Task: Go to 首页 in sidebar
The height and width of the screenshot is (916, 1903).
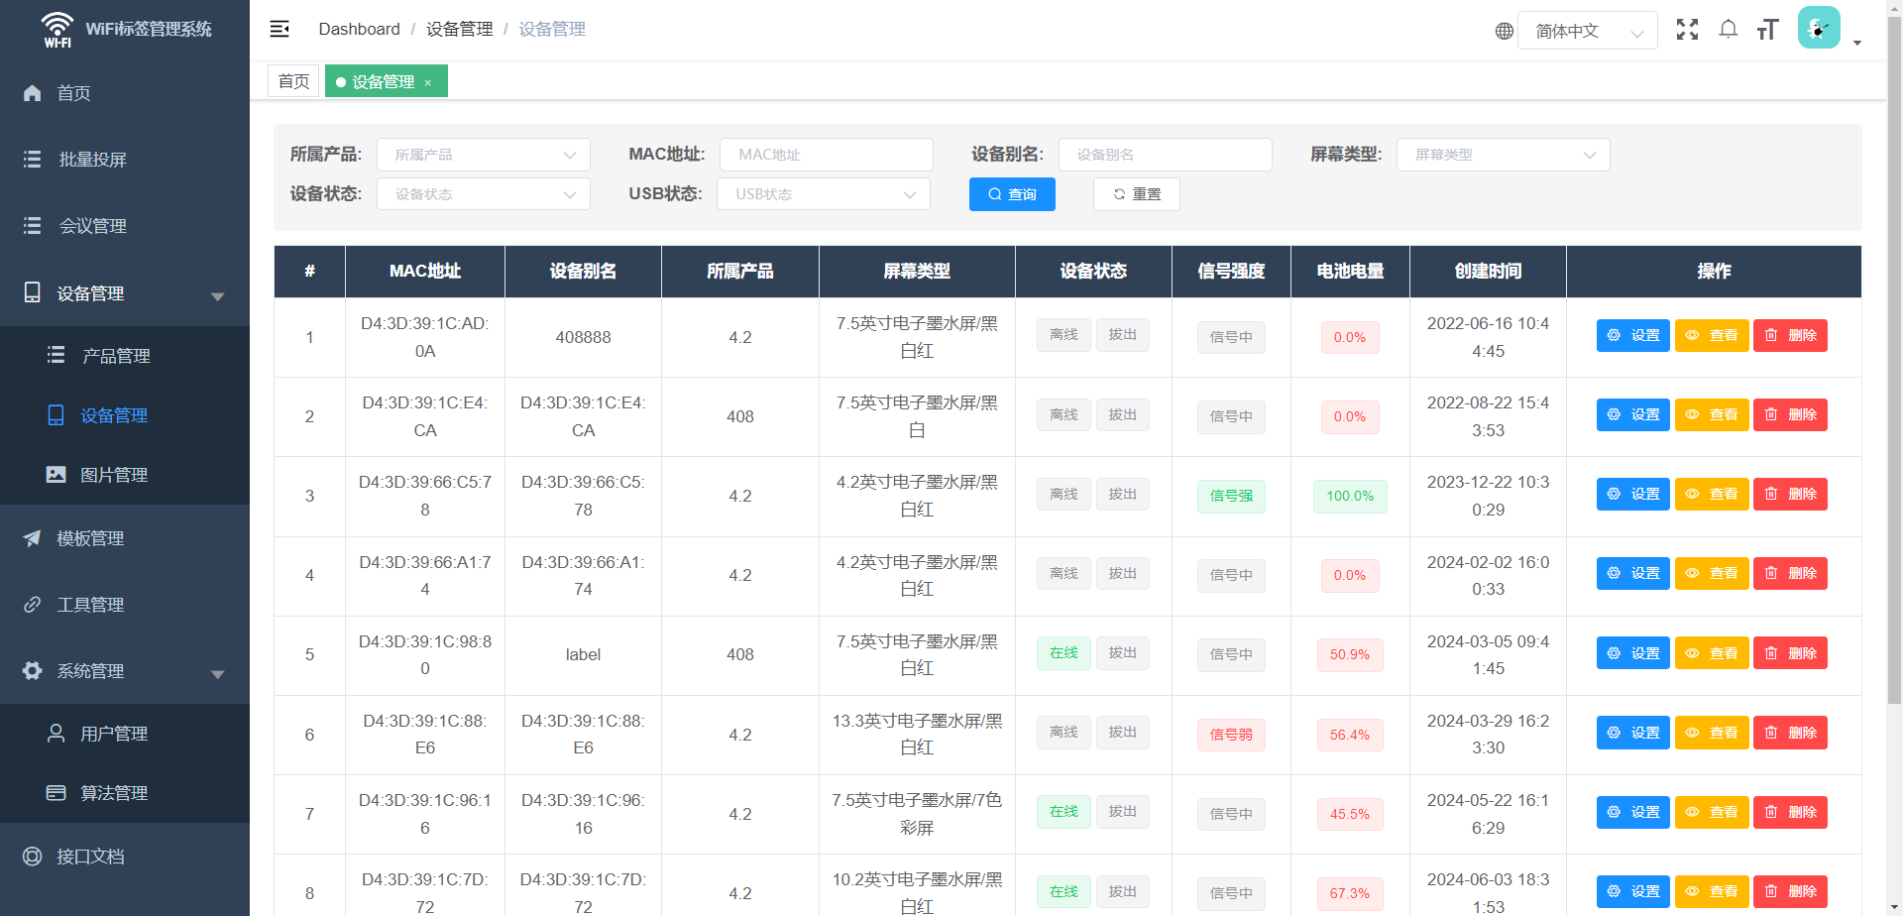Action: click(x=125, y=93)
